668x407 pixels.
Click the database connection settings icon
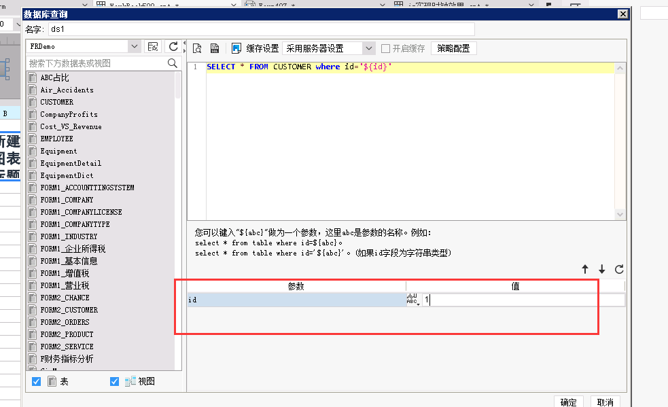(x=152, y=46)
